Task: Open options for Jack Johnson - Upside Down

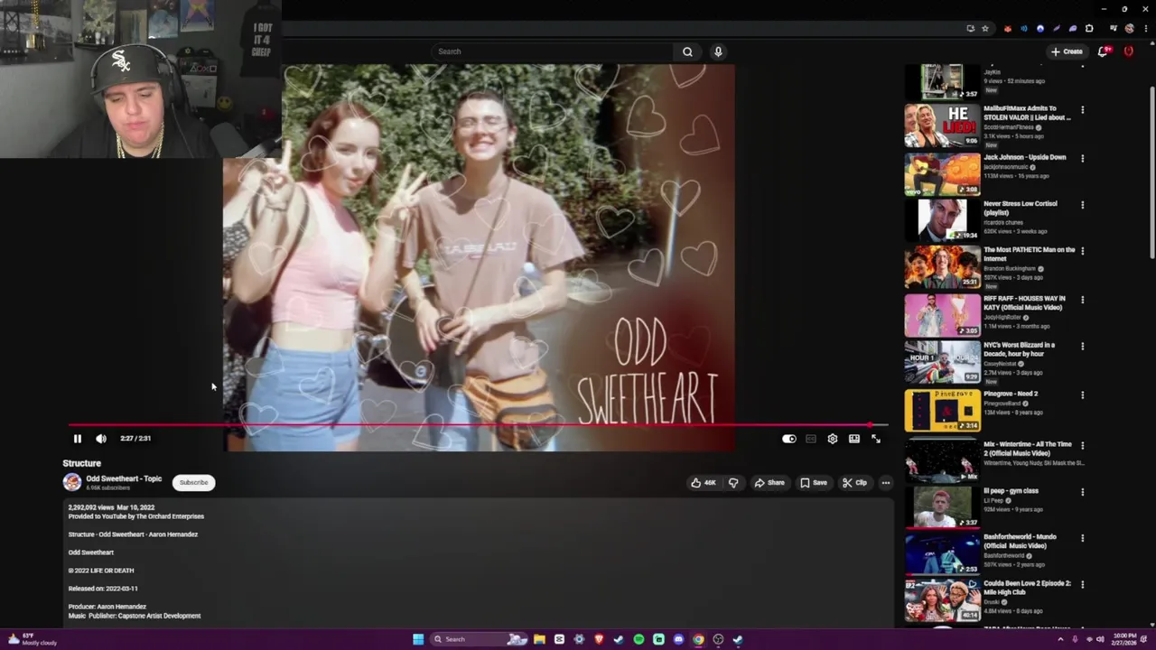Action: click(x=1082, y=158)
